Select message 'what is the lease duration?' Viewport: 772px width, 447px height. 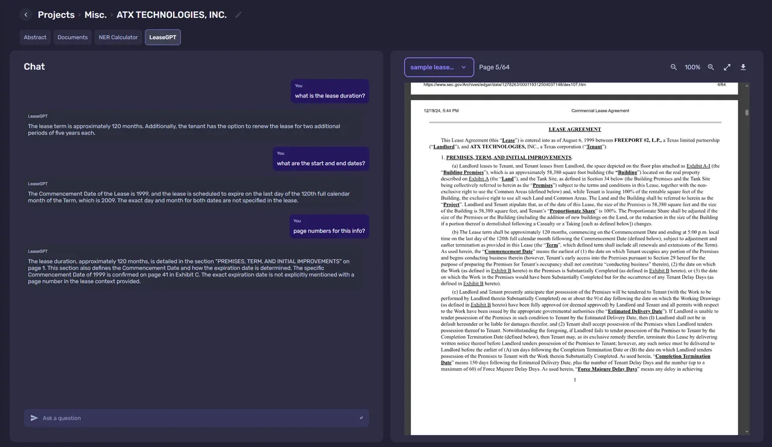point(330,91)
